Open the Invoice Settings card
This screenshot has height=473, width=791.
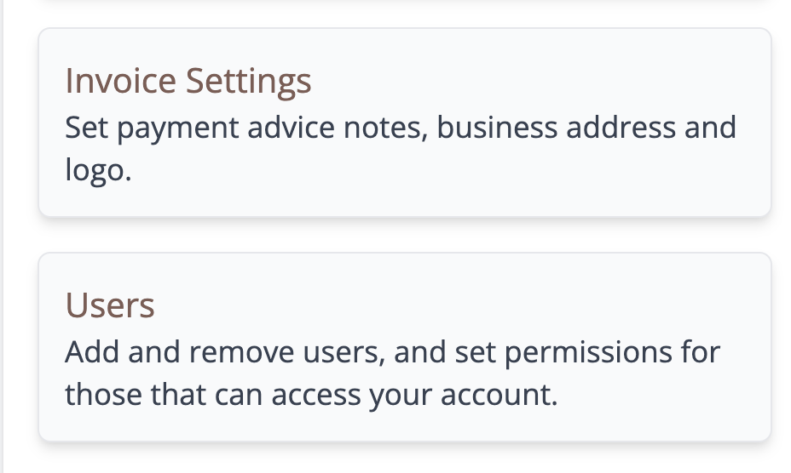click(405, 123)
